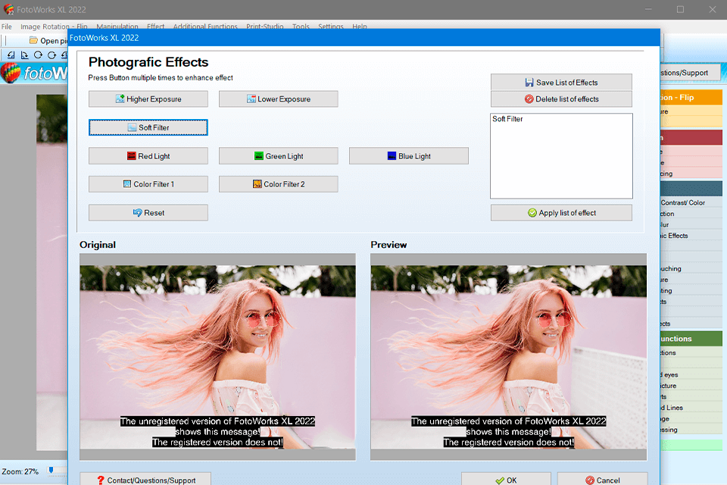
Task: Open the Print-Studio menu
Action: [265, 27]
